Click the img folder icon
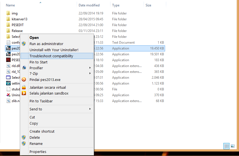Image resolution: width=239 pixels, height=156 pixels. [x=8, y=13]
